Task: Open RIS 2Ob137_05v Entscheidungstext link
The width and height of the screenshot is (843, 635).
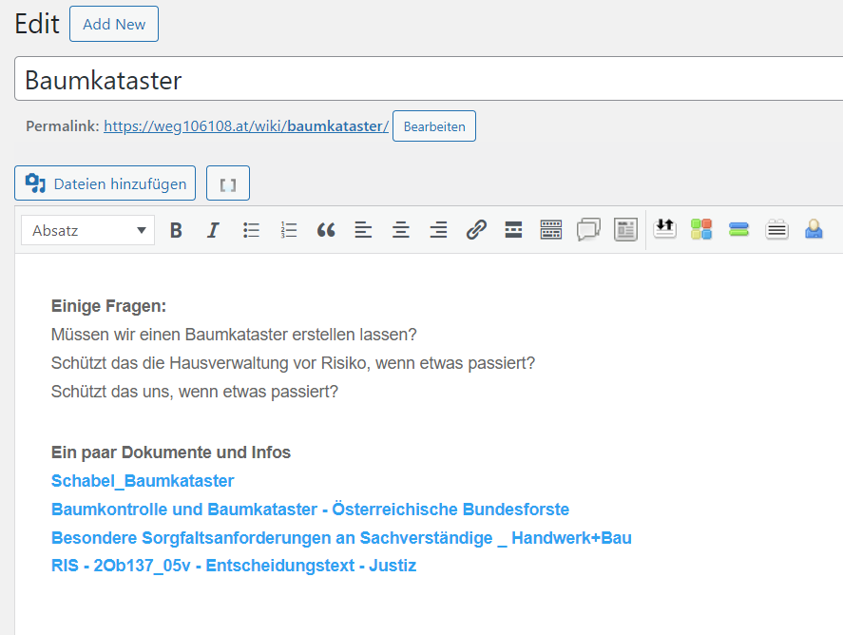Action: (234, 566)
